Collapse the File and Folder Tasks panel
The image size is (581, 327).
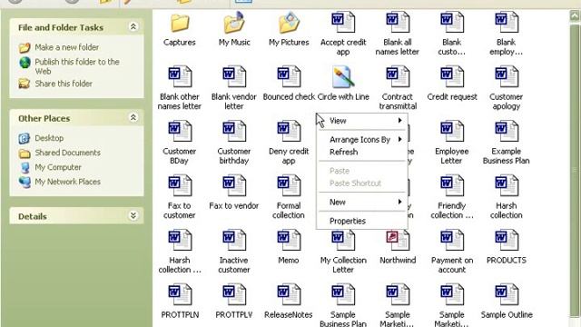tap(133, 26)
